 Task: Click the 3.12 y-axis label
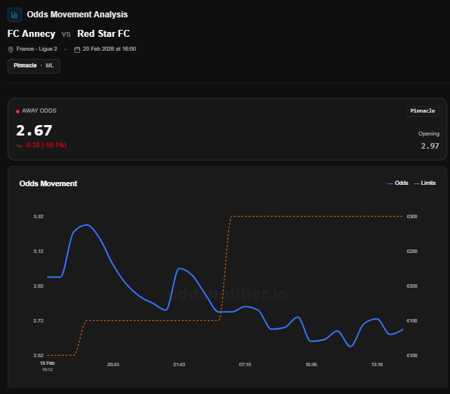(38, 252)
